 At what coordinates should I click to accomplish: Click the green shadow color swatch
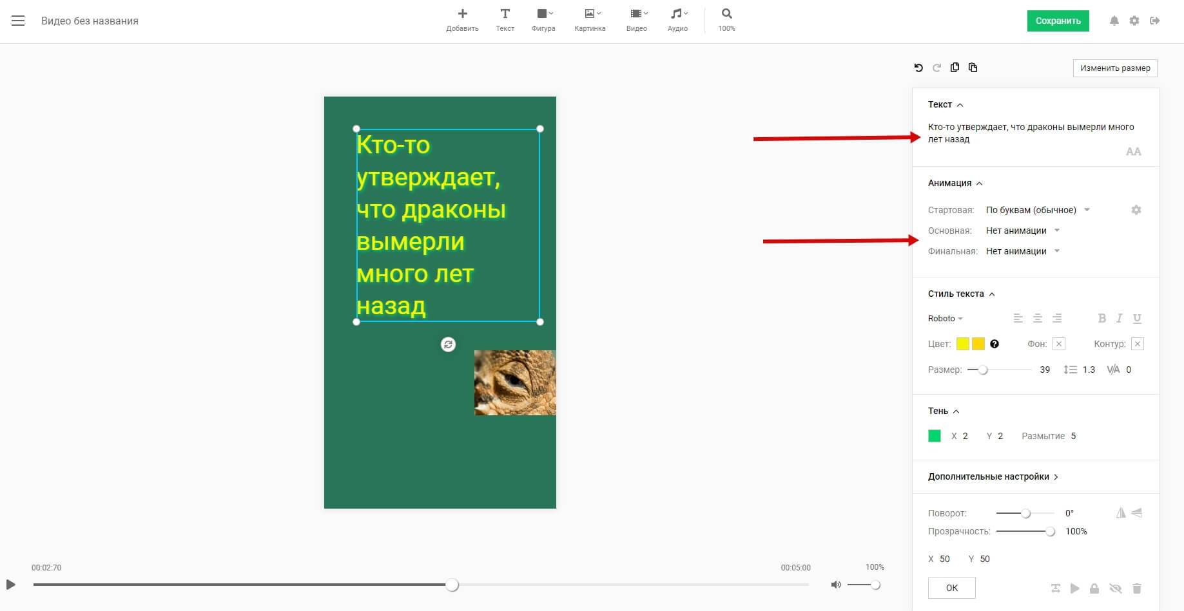click(x=935, y=436)
